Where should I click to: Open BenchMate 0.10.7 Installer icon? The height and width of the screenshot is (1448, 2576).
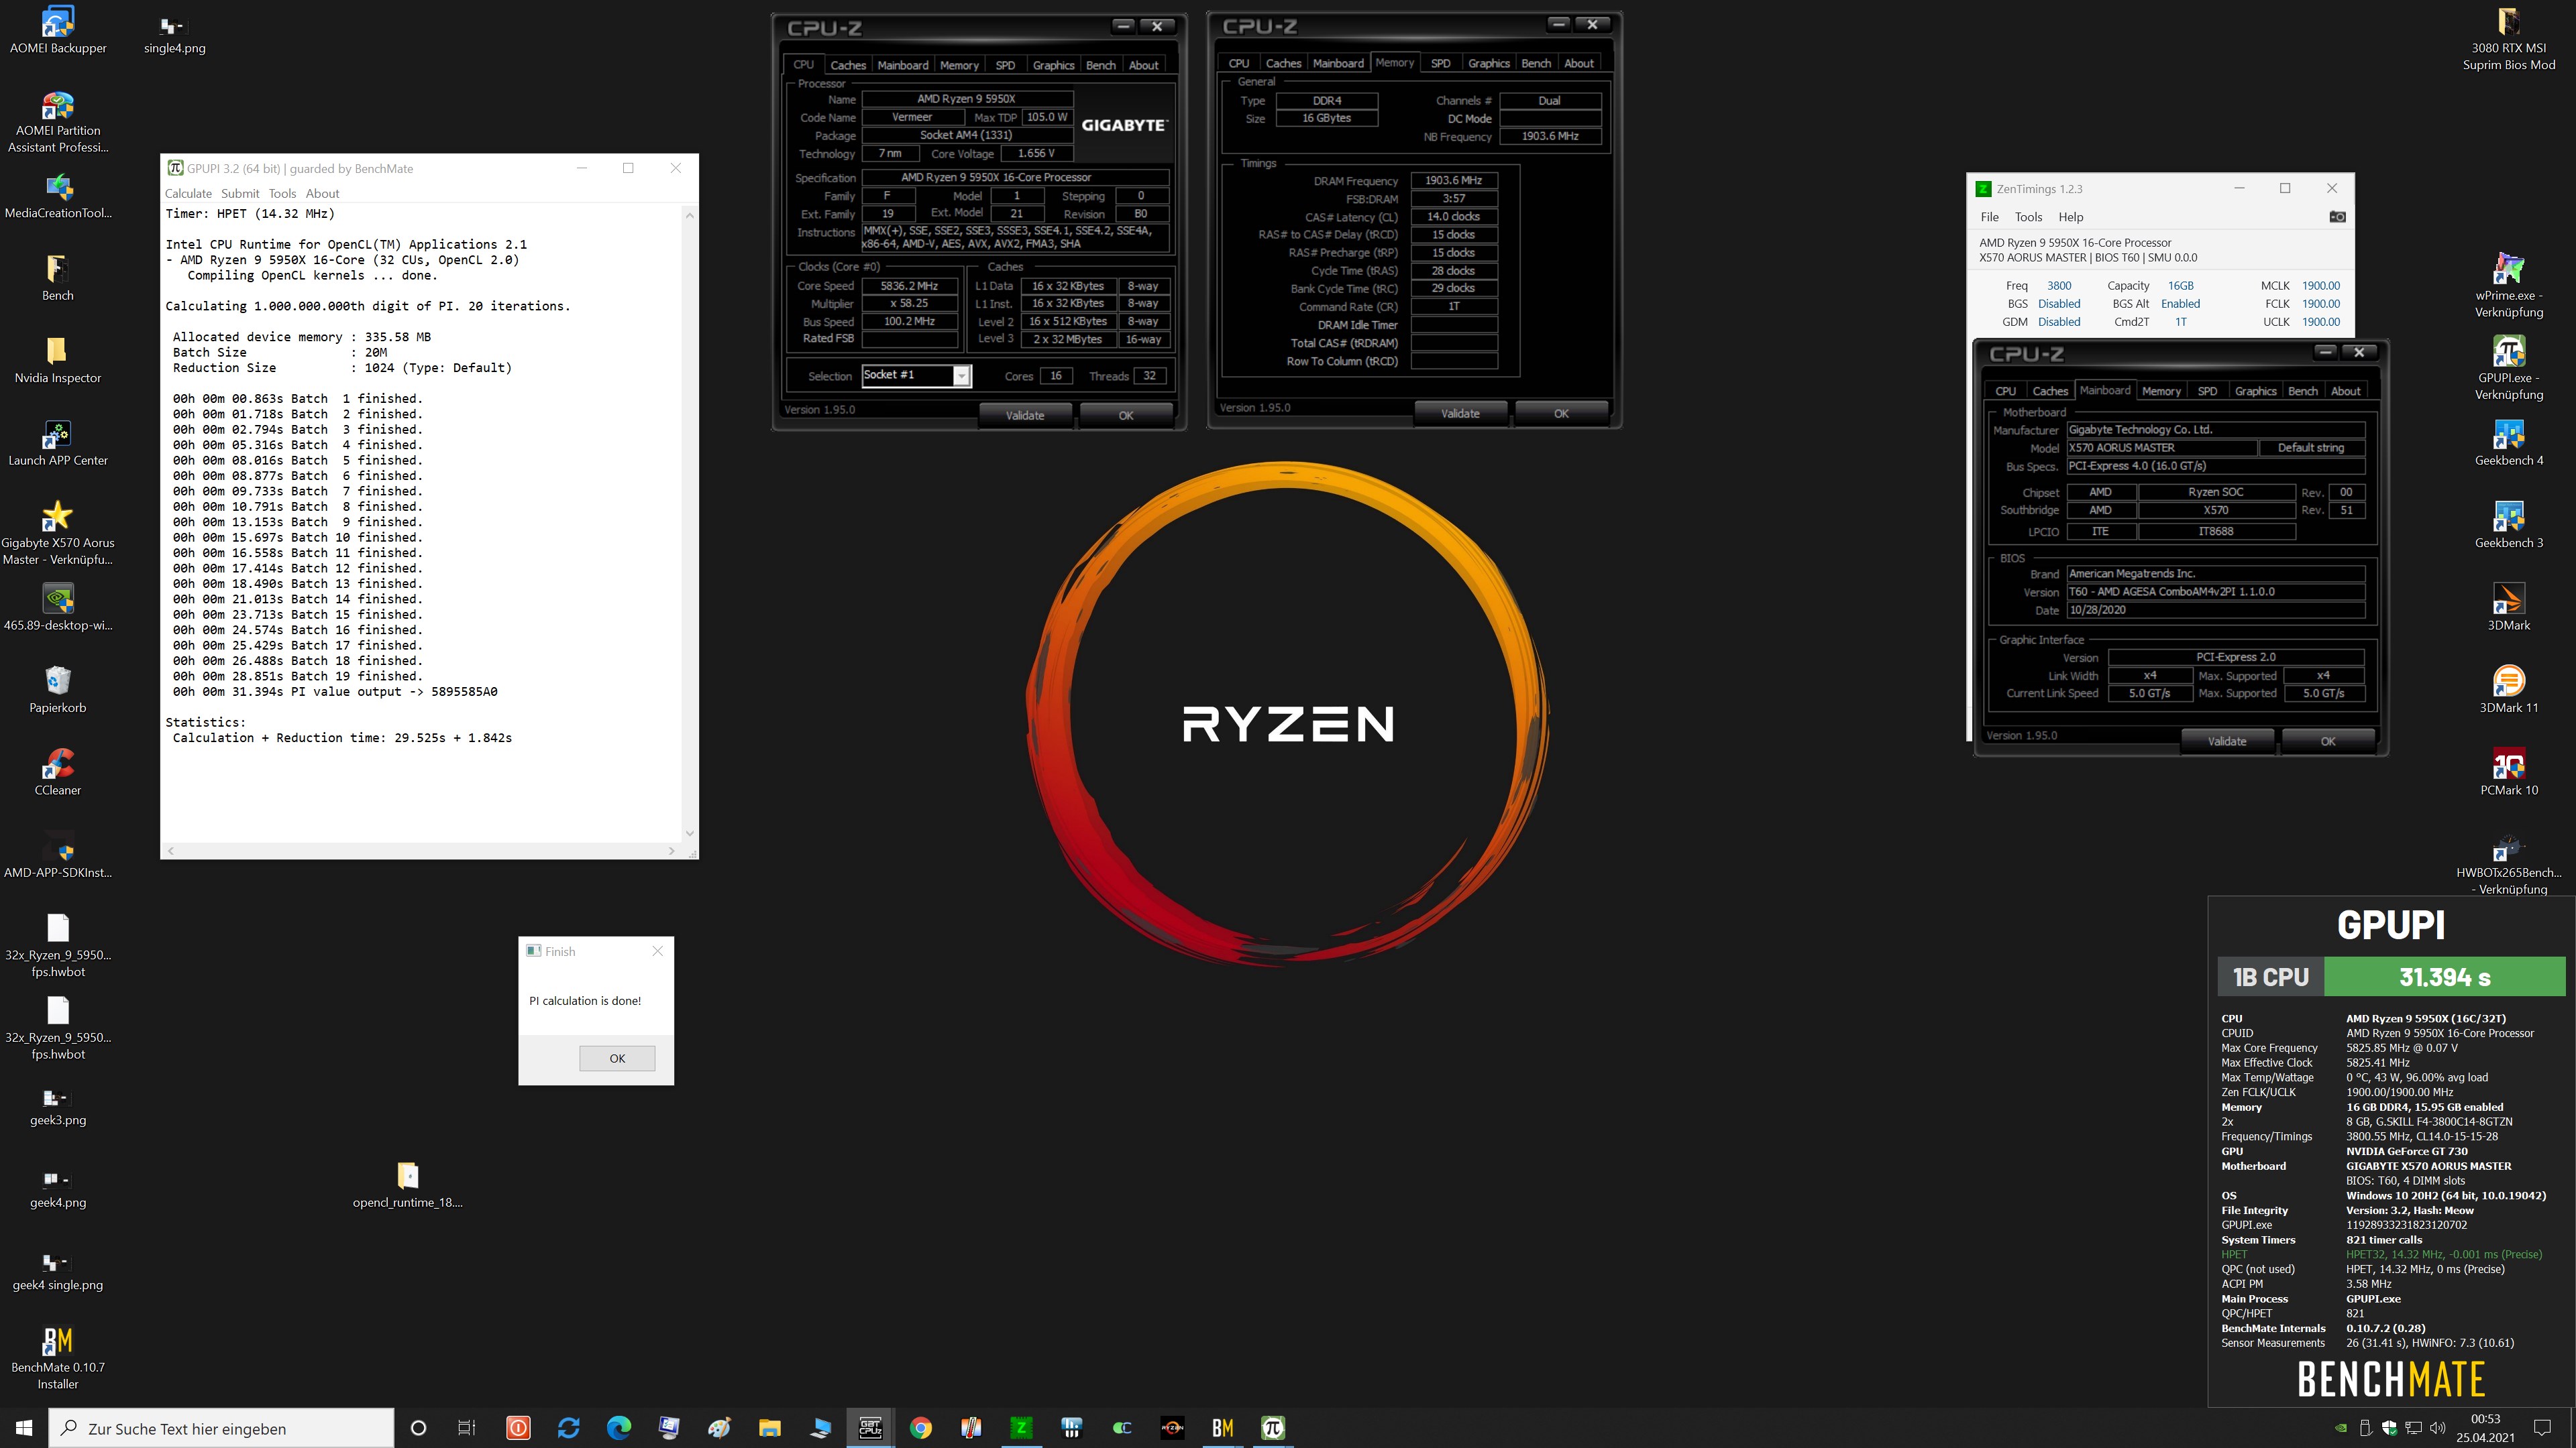click(x=58, y=1358)
